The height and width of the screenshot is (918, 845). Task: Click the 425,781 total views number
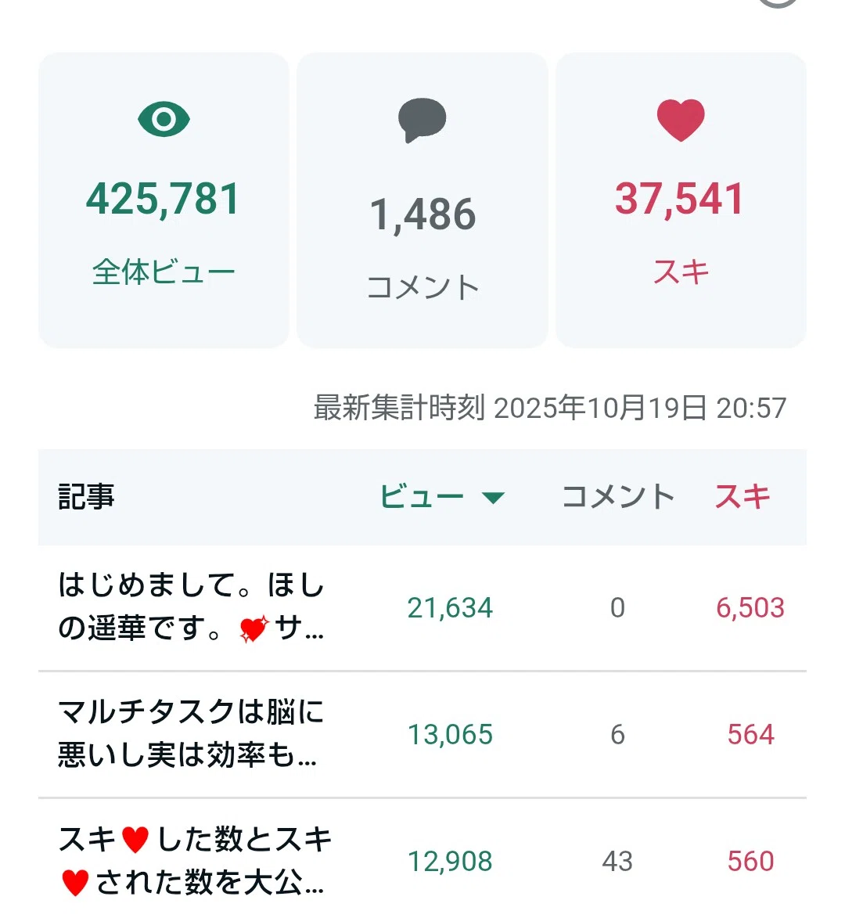click(164, 199)
